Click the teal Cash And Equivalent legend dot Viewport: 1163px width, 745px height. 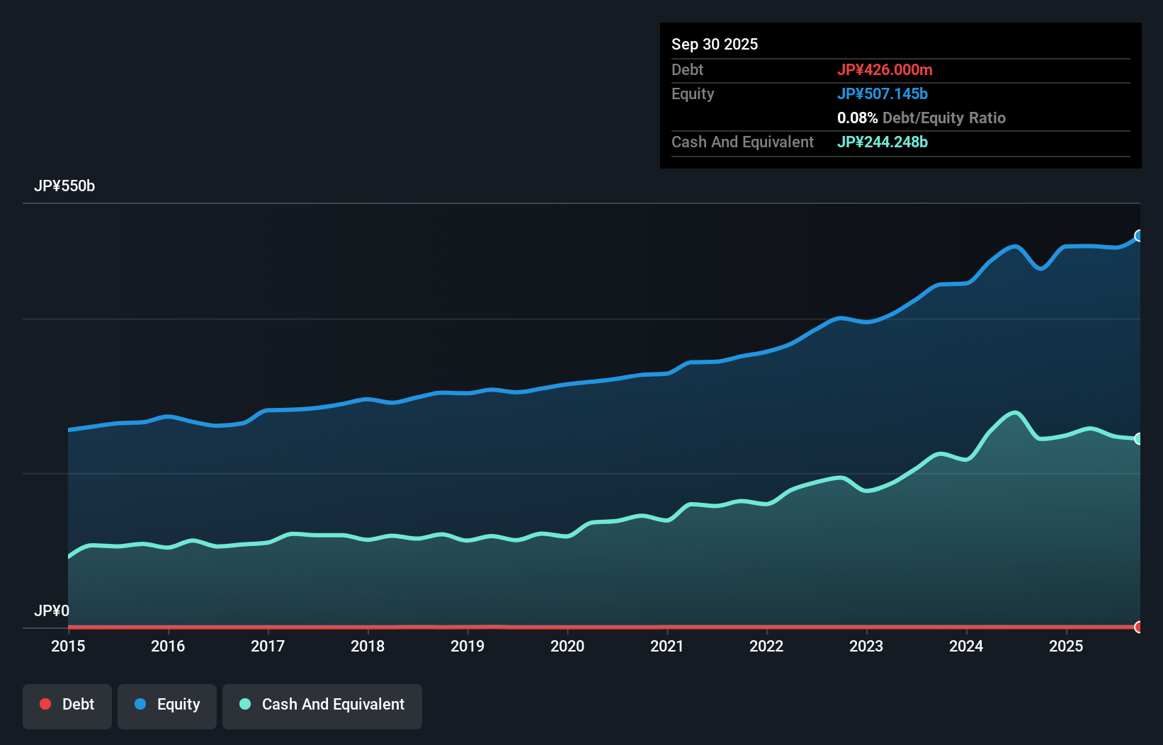pos(244,704)
